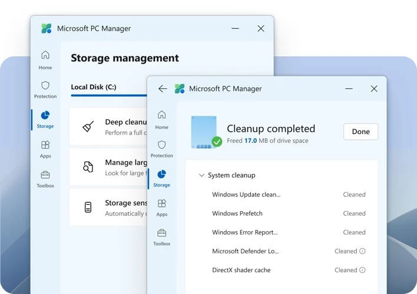Click the Windows Update cleanup entry
Viewport: 417px width, 294px height.
[x=246, y=195]
